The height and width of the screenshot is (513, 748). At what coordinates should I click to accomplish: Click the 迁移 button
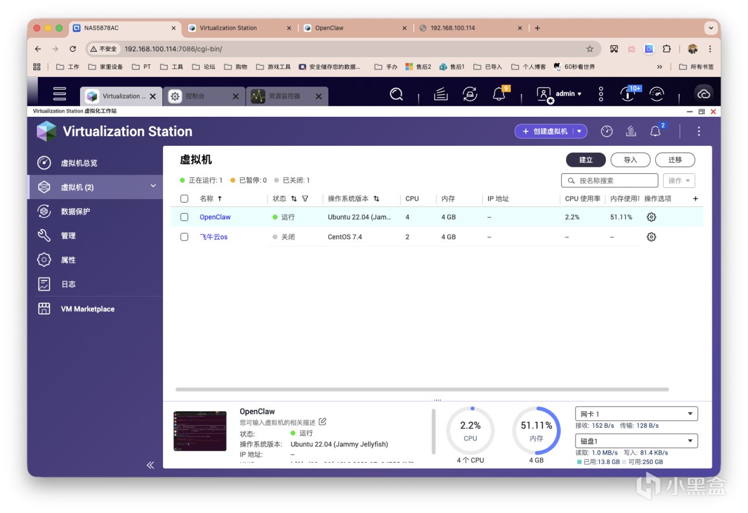[x=675, y=159]
